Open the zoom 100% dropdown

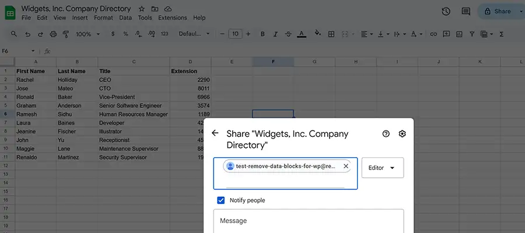coord(87,34)
